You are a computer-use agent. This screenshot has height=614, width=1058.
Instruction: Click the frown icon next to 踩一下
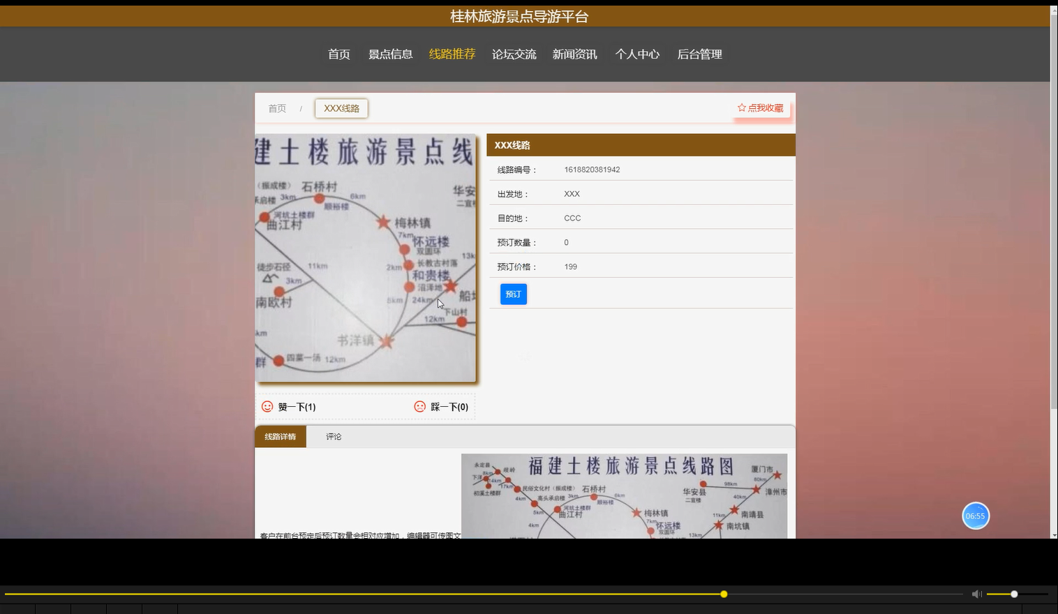point(419,406)
